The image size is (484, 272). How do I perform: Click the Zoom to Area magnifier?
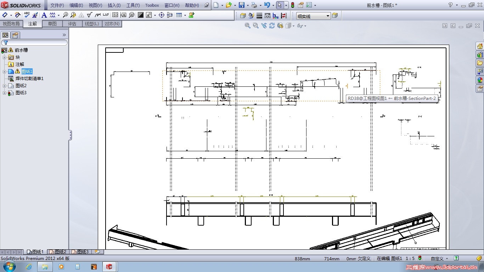tap(256, 25)
